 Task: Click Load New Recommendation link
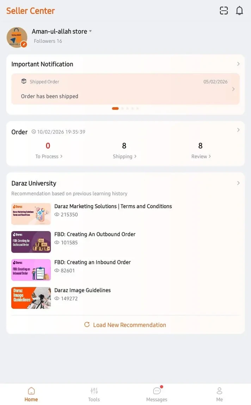(129, 325)
